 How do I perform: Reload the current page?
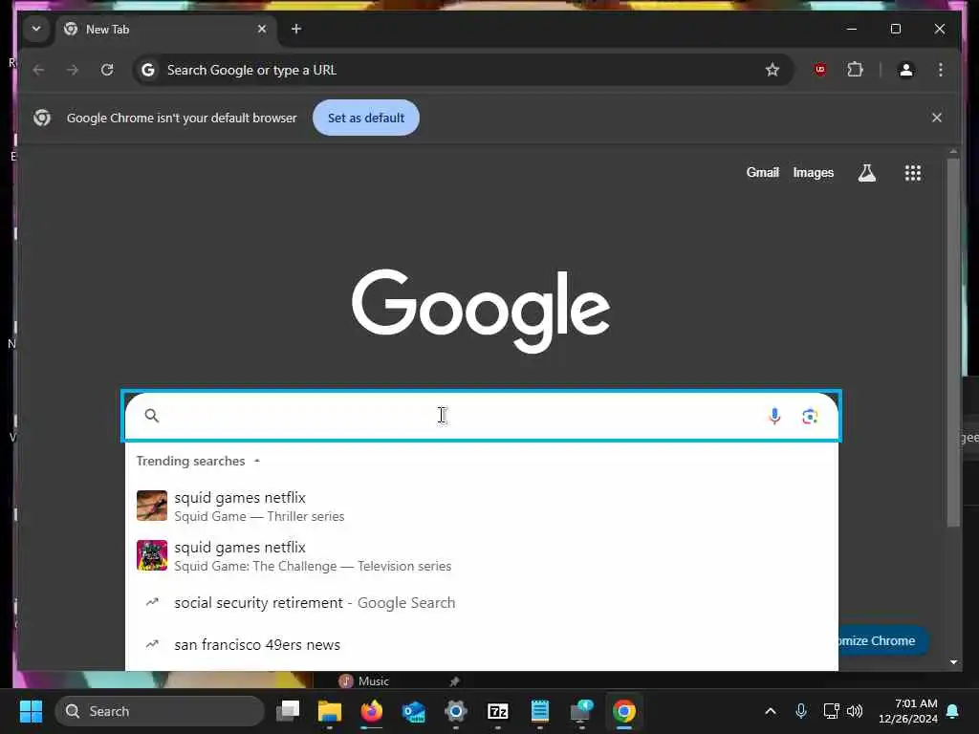pyautogui.click(x=107, y=70)
